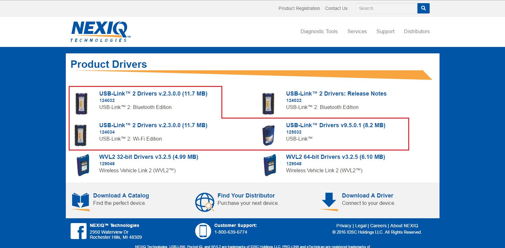Click the USB-Link 2 Bluetooth Edition drivers device image
The image size is (505, 248).
pyautogui.click(x=81, y=104)
